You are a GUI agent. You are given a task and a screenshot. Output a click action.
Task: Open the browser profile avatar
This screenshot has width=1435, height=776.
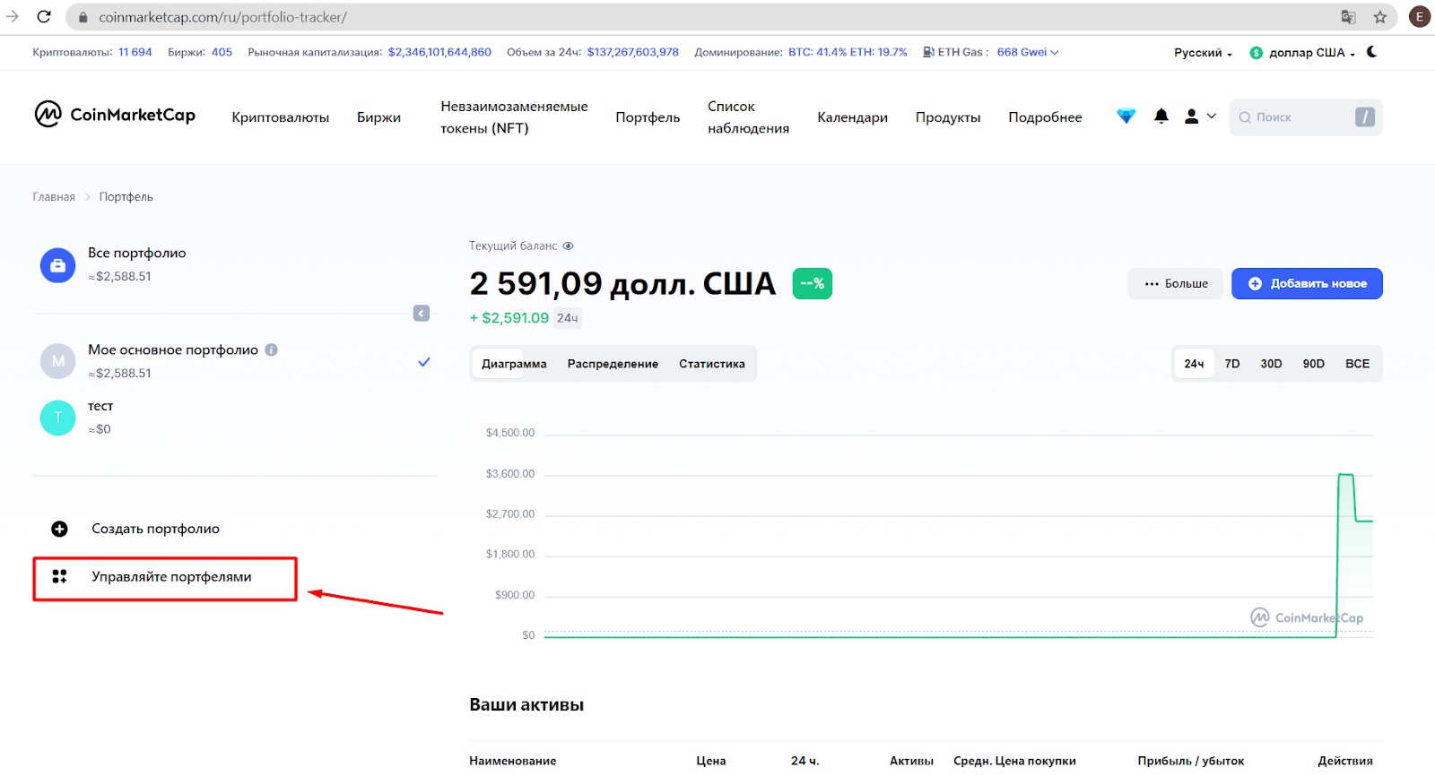[x=1420, y=17]
